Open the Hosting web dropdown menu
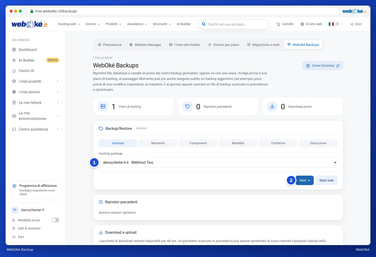 pyautogui.click(x=69, y=24)
